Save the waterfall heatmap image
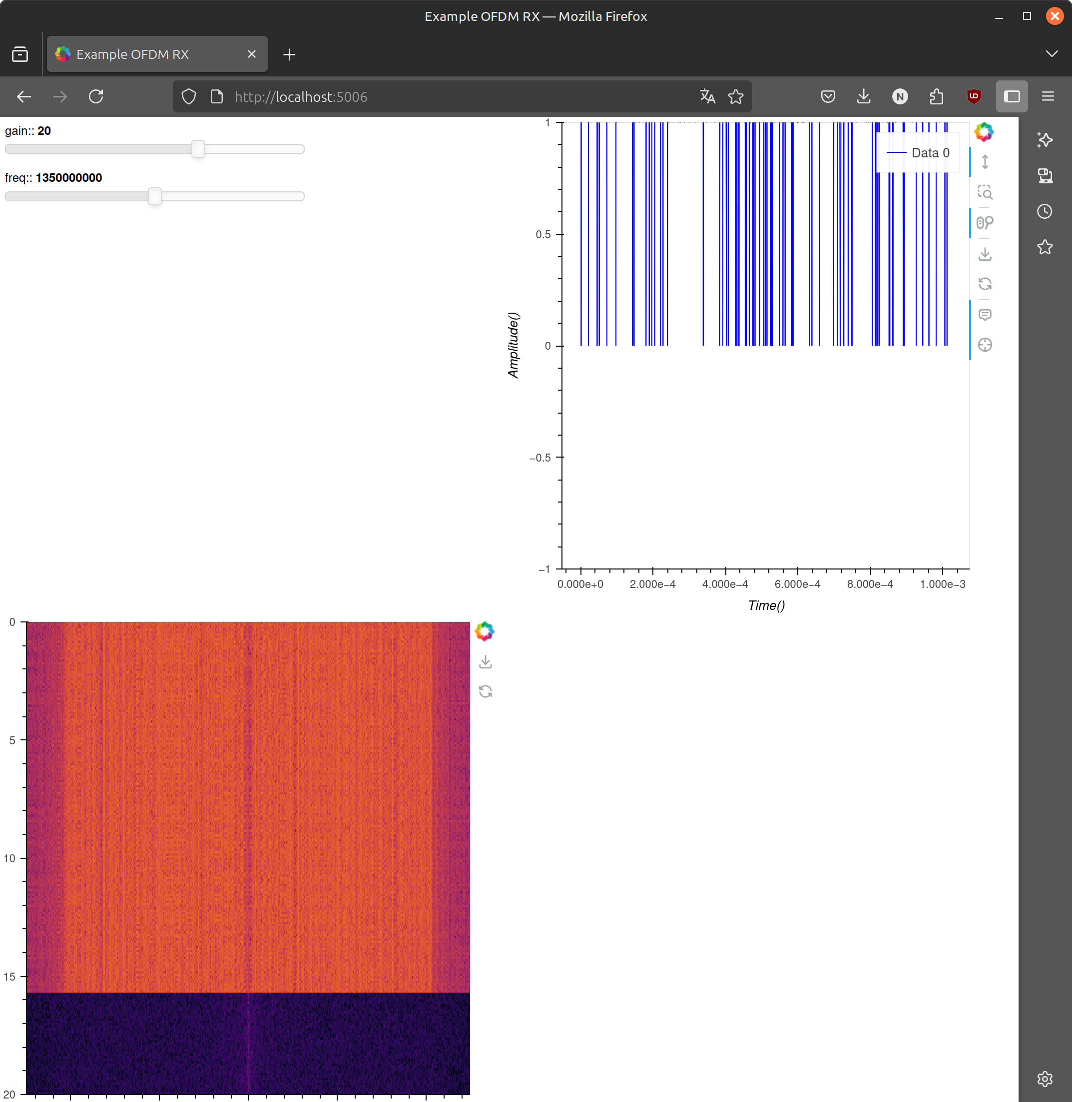 (486, 662)
